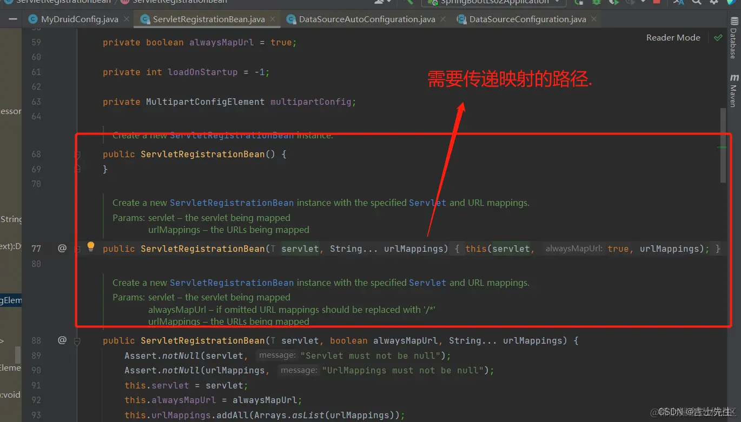Click the editor's vertical scrollbar thumb
Image resolution: width=741 pixels, height=422 pixels.
pos(723,146)
